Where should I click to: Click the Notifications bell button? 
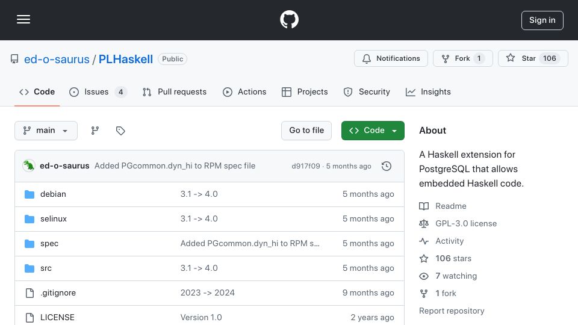pyautogui.click(x=391, y=58)
